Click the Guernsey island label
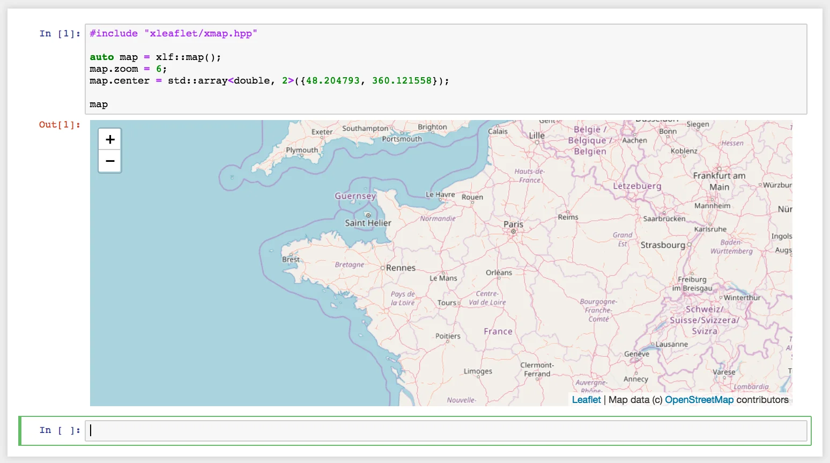 [355, 196]
